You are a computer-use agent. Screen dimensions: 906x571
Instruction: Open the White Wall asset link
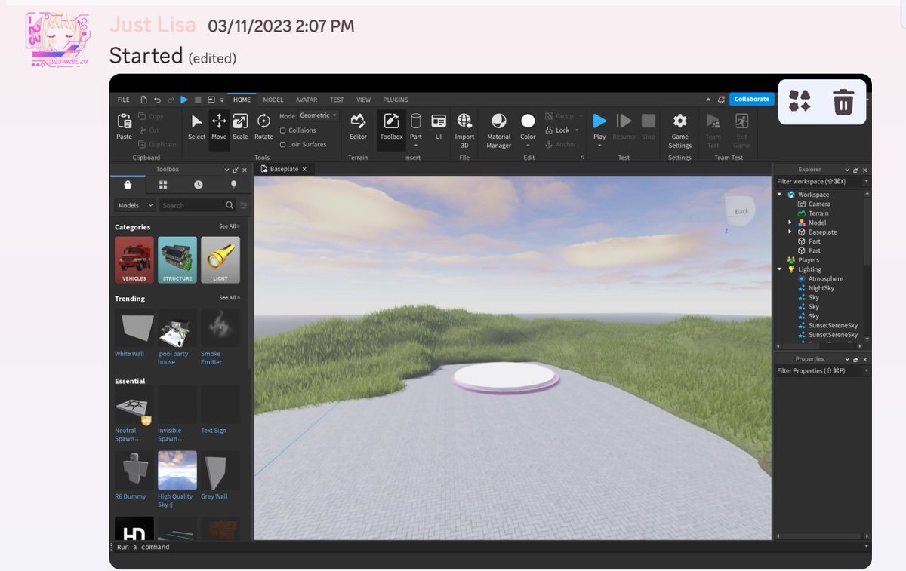pos(129,354)
